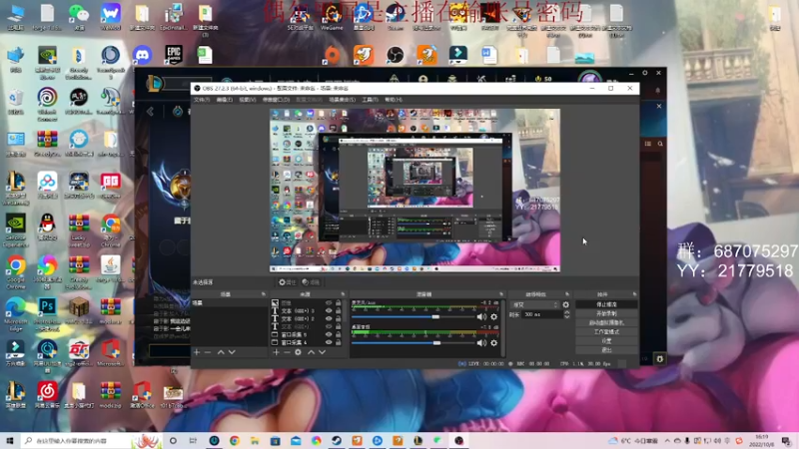Move the scene down in the scenes list
The width and height of the screenshot is (799, 449).
(x=232, y=352)
